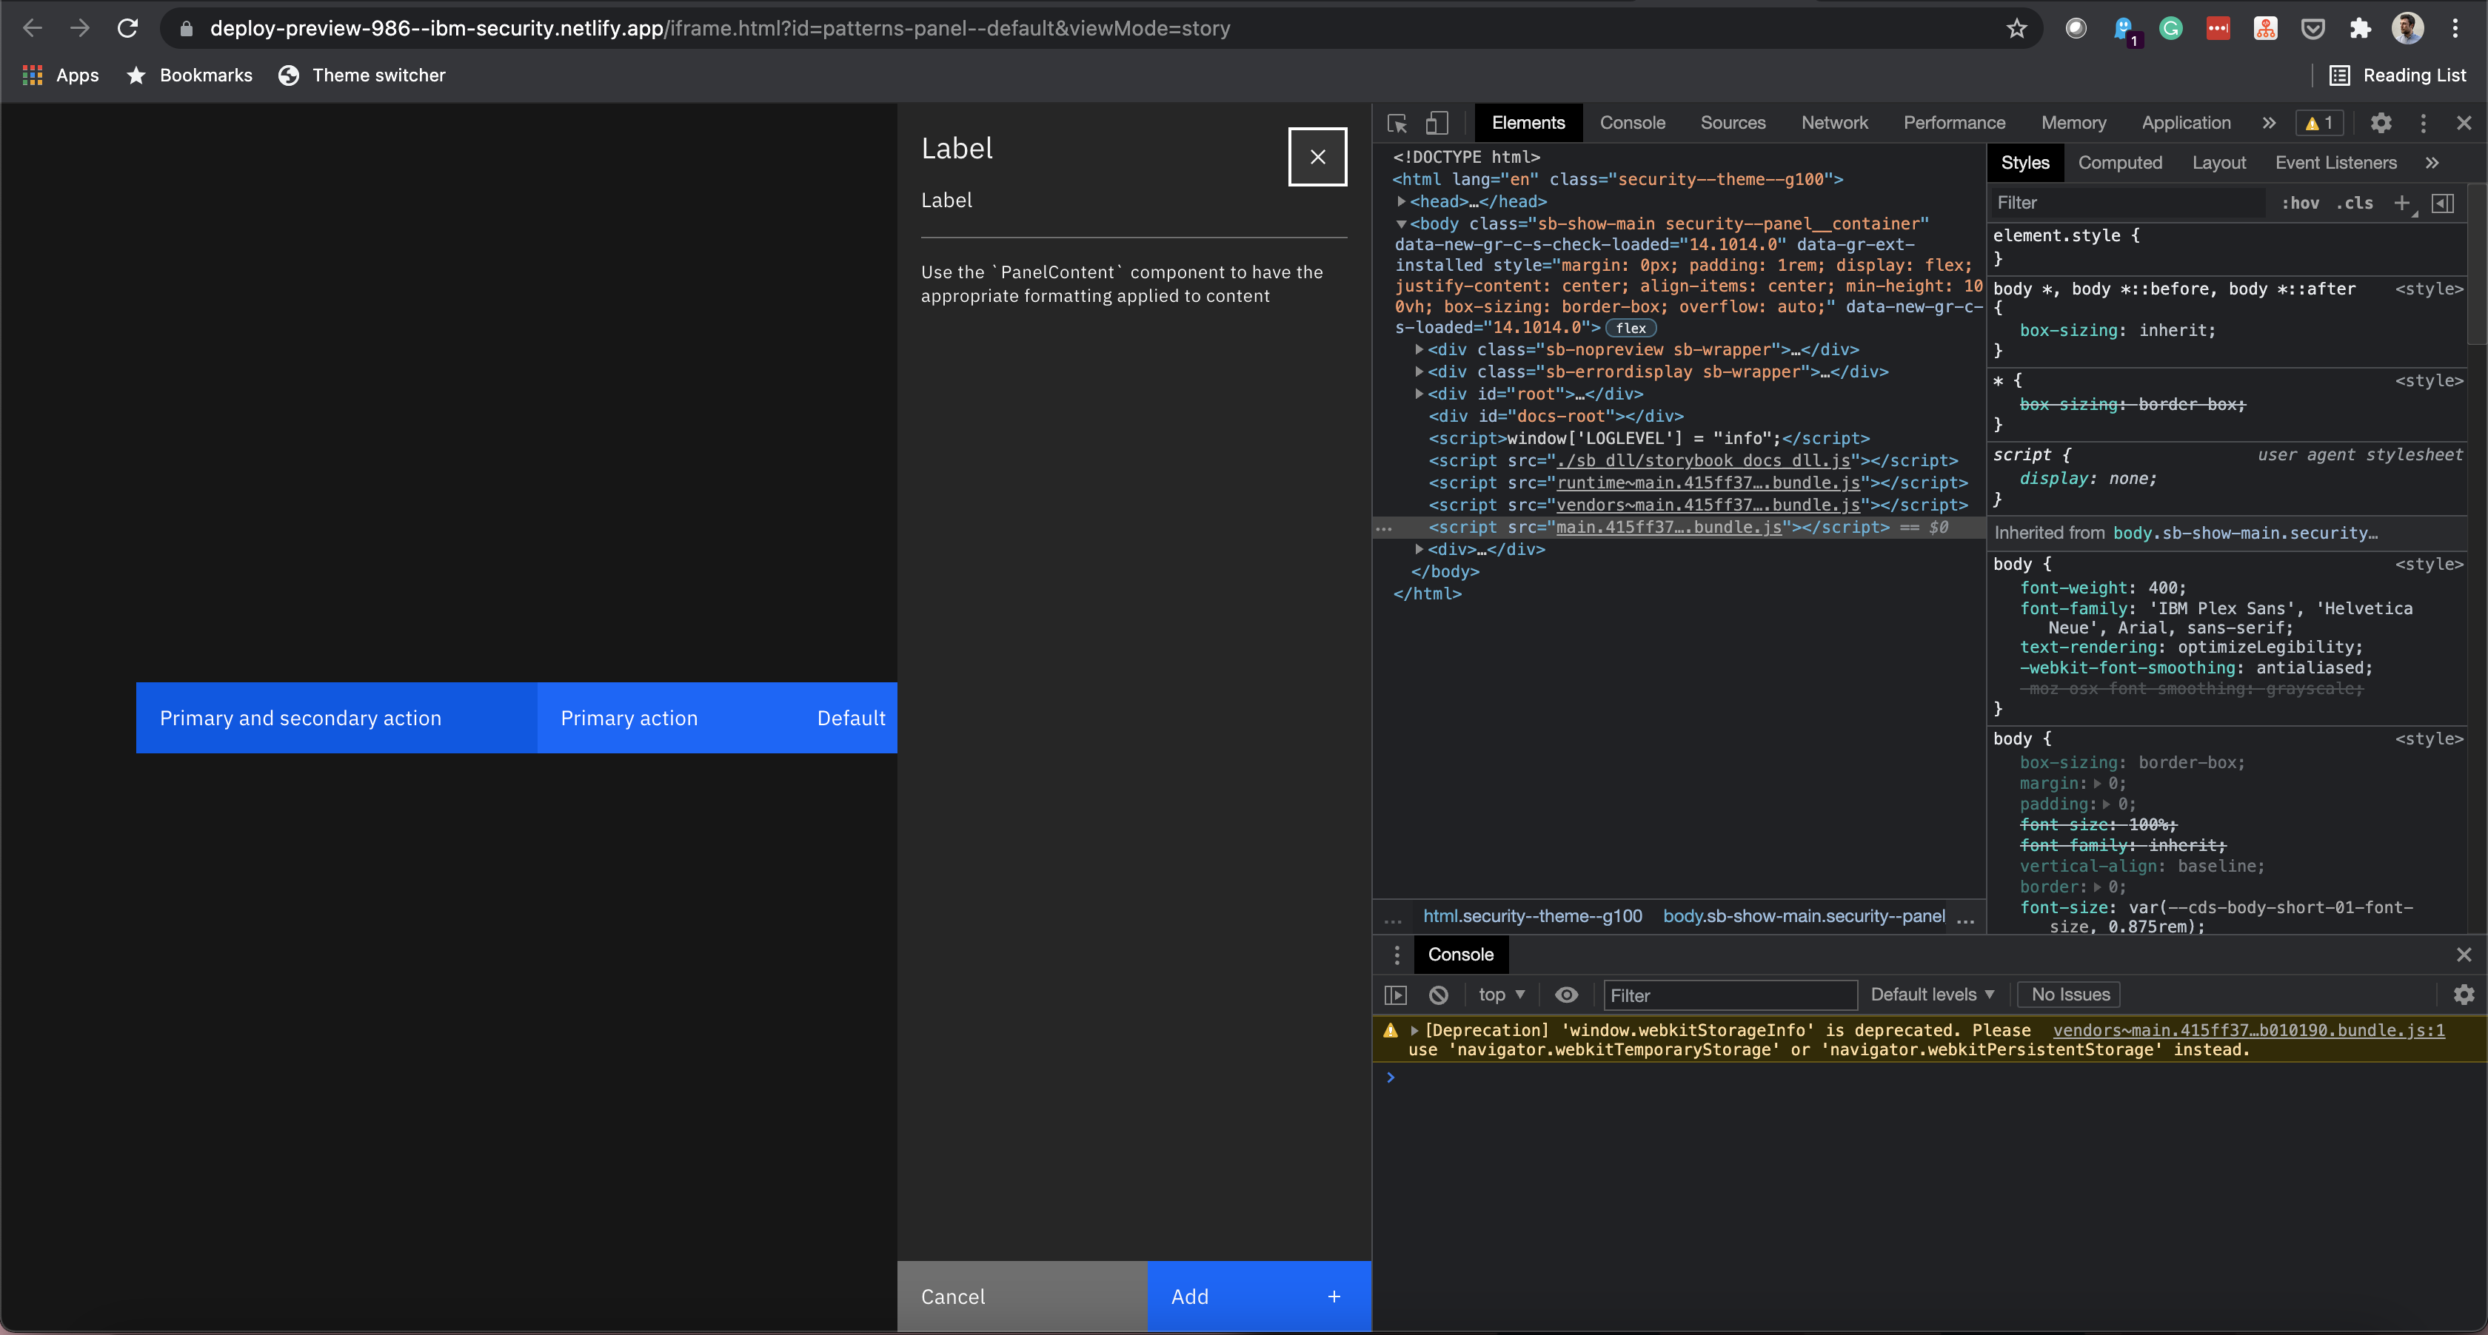Click the Cancel button in the Label panel
The width and height of the screenshot is (2488, 1335).
(952, 1297)
